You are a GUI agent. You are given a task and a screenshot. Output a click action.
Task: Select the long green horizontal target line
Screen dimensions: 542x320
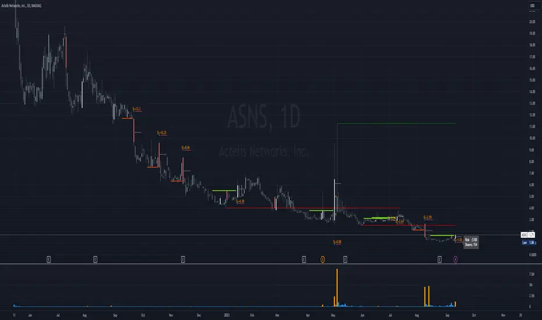397,123
